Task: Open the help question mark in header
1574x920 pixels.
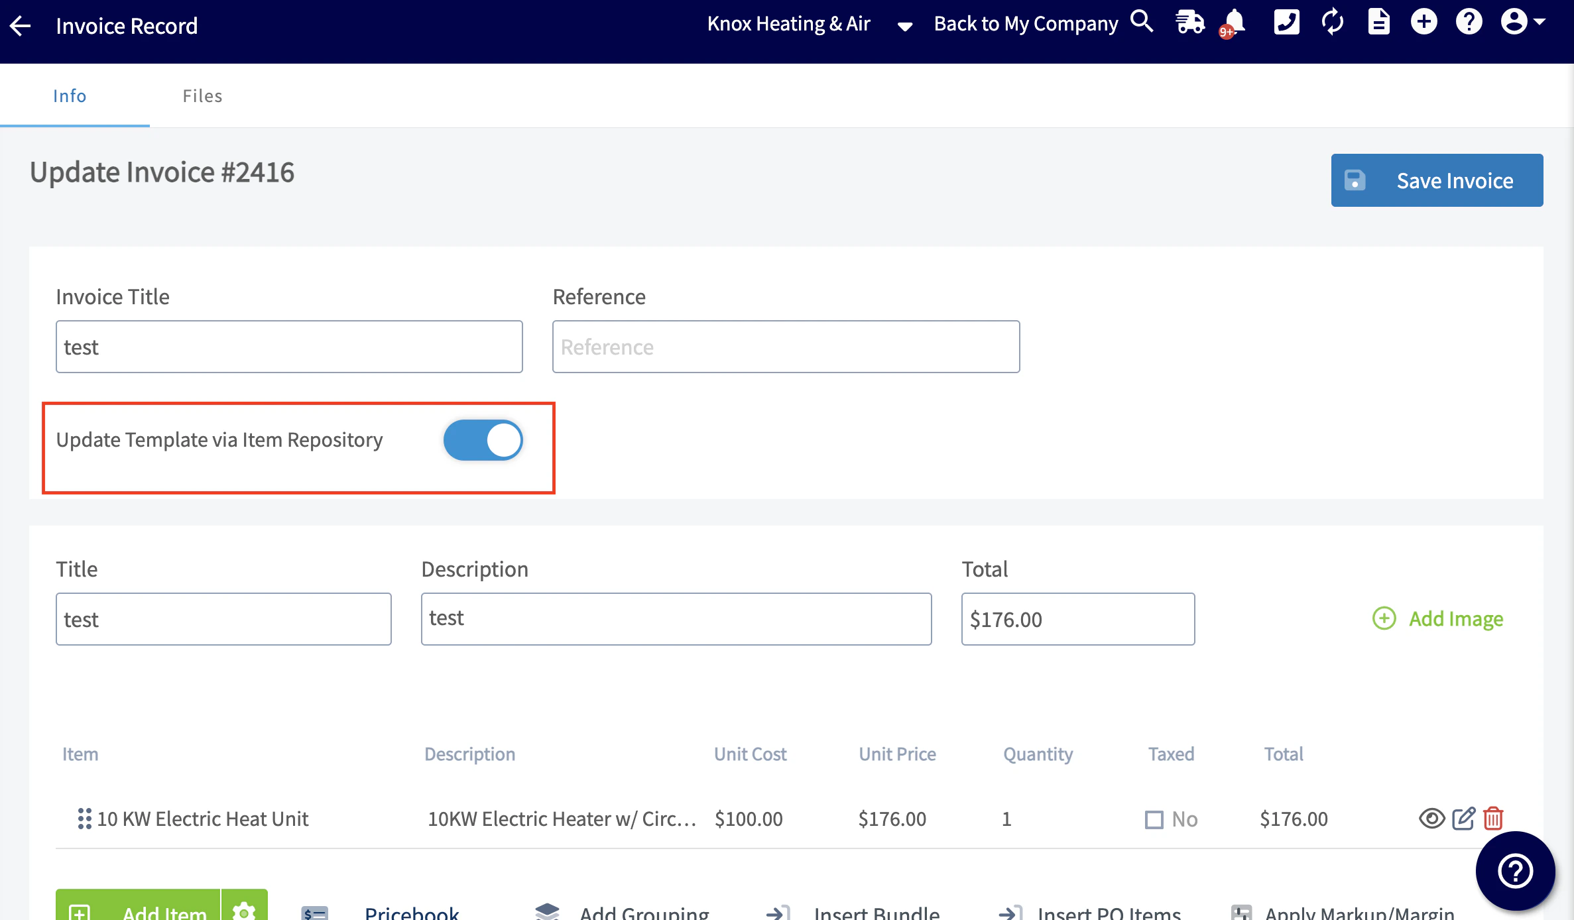Action: click(1469, 23)
